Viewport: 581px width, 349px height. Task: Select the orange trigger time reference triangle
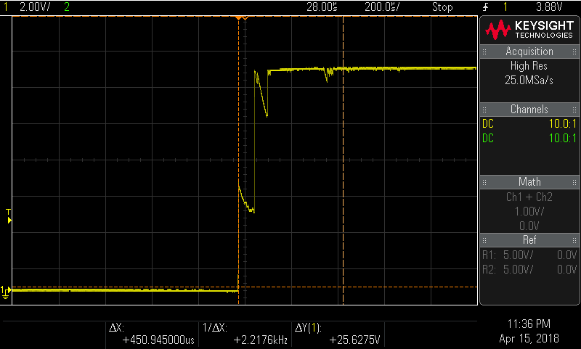click(x=244, y=17)
